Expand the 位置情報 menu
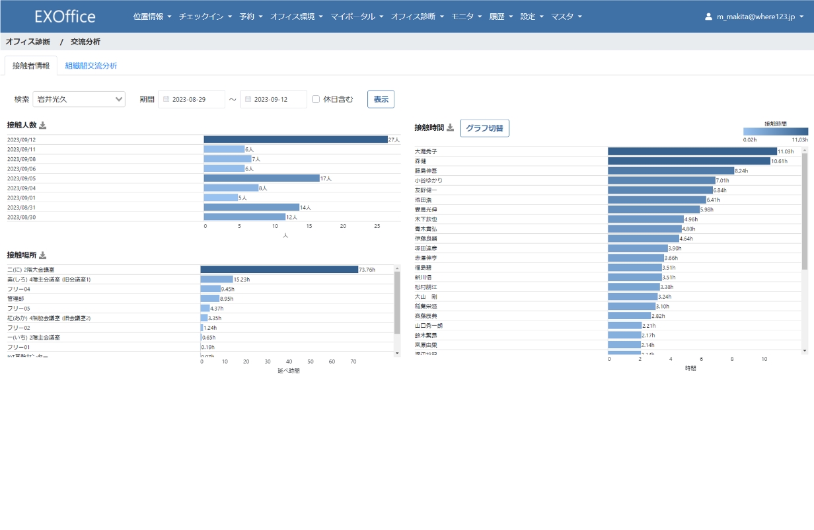 coord(152,17)
